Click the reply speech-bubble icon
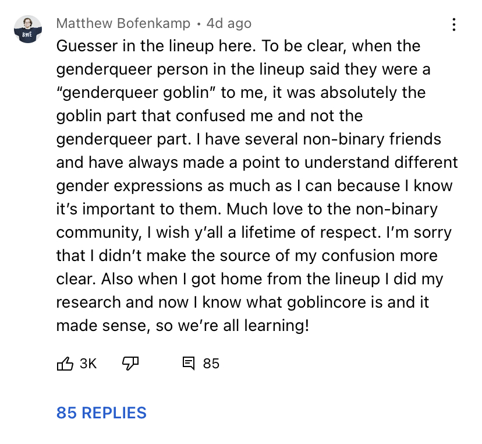482x444 pixels. pos(189,364)
